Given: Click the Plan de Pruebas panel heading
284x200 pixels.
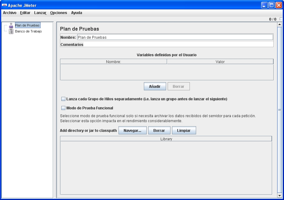Looking at the screenshot, I should [x=79, y=29].
